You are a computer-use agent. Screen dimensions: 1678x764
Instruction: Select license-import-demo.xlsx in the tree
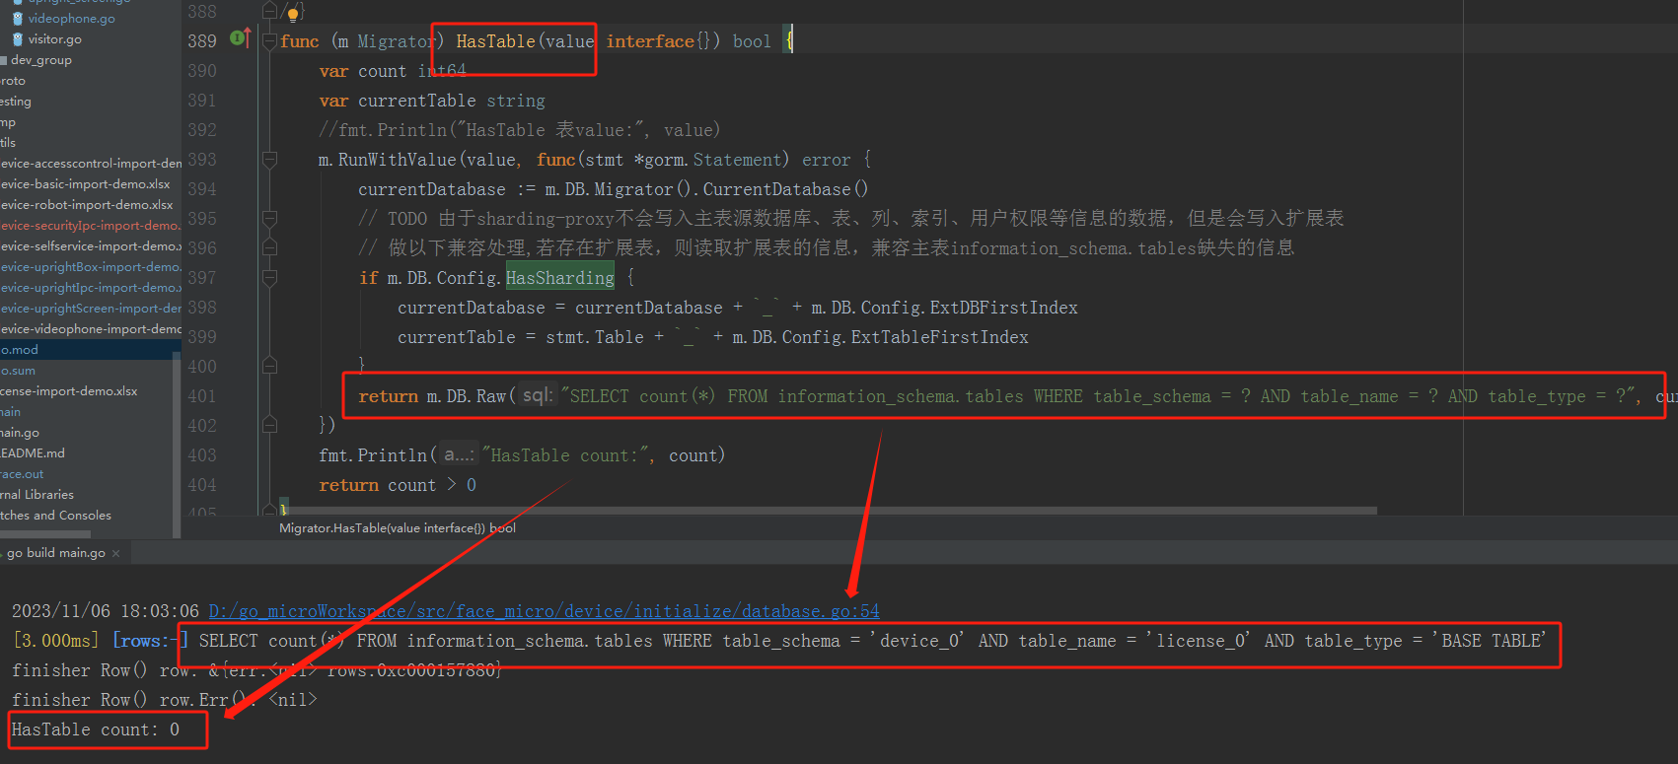tap(69, 390)
